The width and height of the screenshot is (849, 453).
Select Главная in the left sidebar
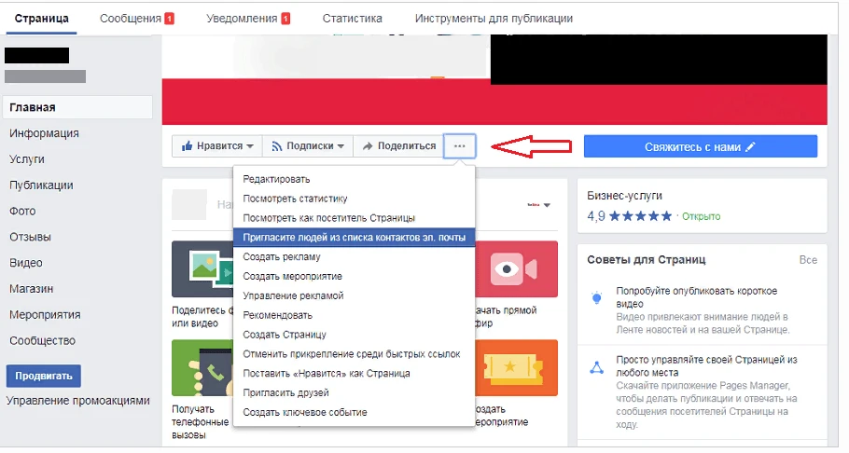77,107
